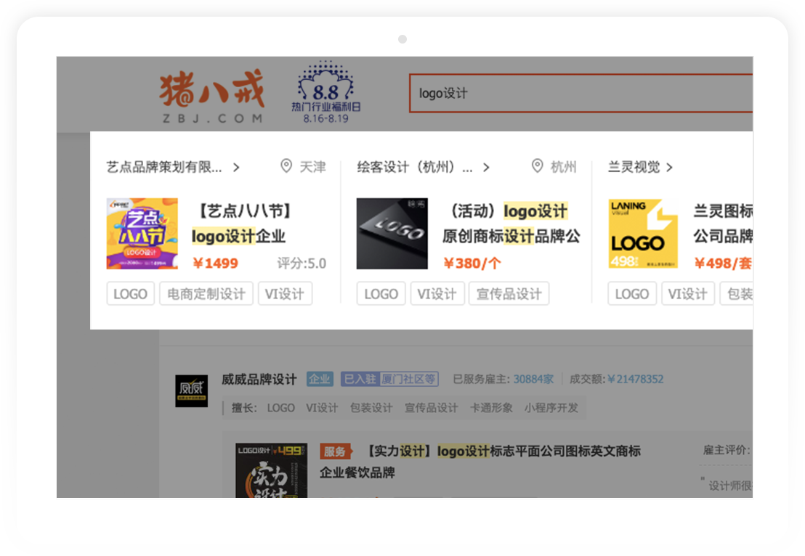Click the 评分:5.0 rating text
Viewport: 805px width, 556px height.
pyautogui.click(x=302, y=263)
